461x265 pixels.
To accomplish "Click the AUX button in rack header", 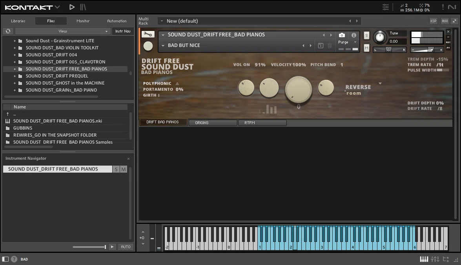I will (x=445, y=21).
